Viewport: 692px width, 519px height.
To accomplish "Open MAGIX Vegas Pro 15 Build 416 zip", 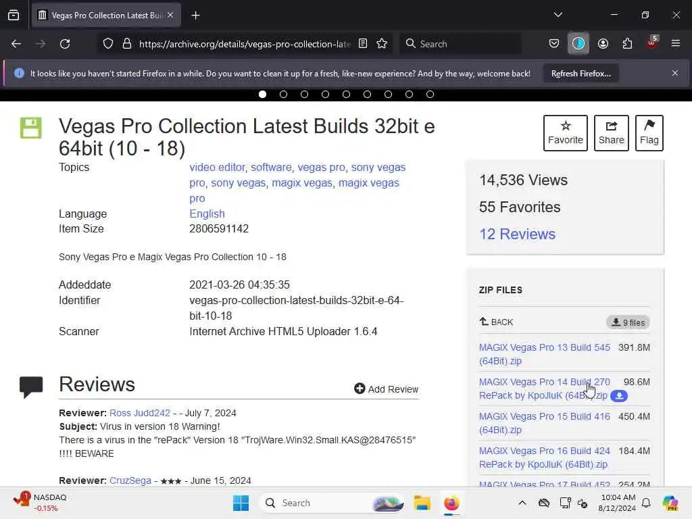I will click(x=545, y=423).
